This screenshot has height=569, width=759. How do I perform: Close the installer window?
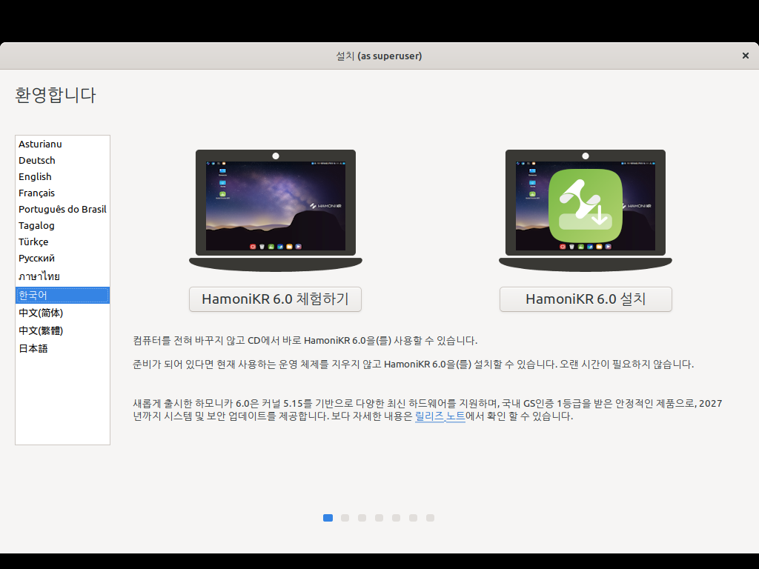(745, 56)
